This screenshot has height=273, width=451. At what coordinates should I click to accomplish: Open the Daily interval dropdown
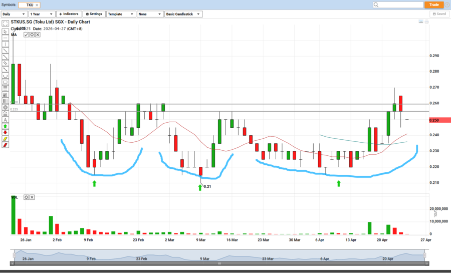click(14, 14)
